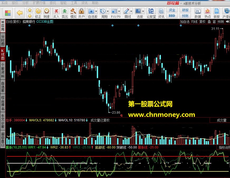Click the 指标说明 button

point(224,147)
